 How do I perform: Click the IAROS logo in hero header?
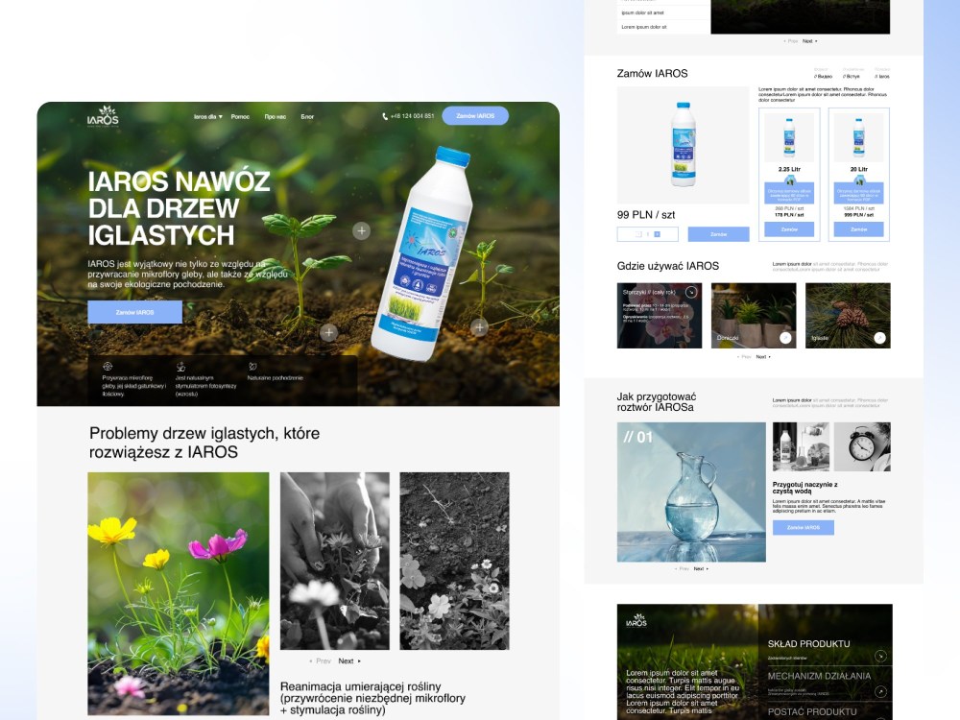tap(103, 116)
